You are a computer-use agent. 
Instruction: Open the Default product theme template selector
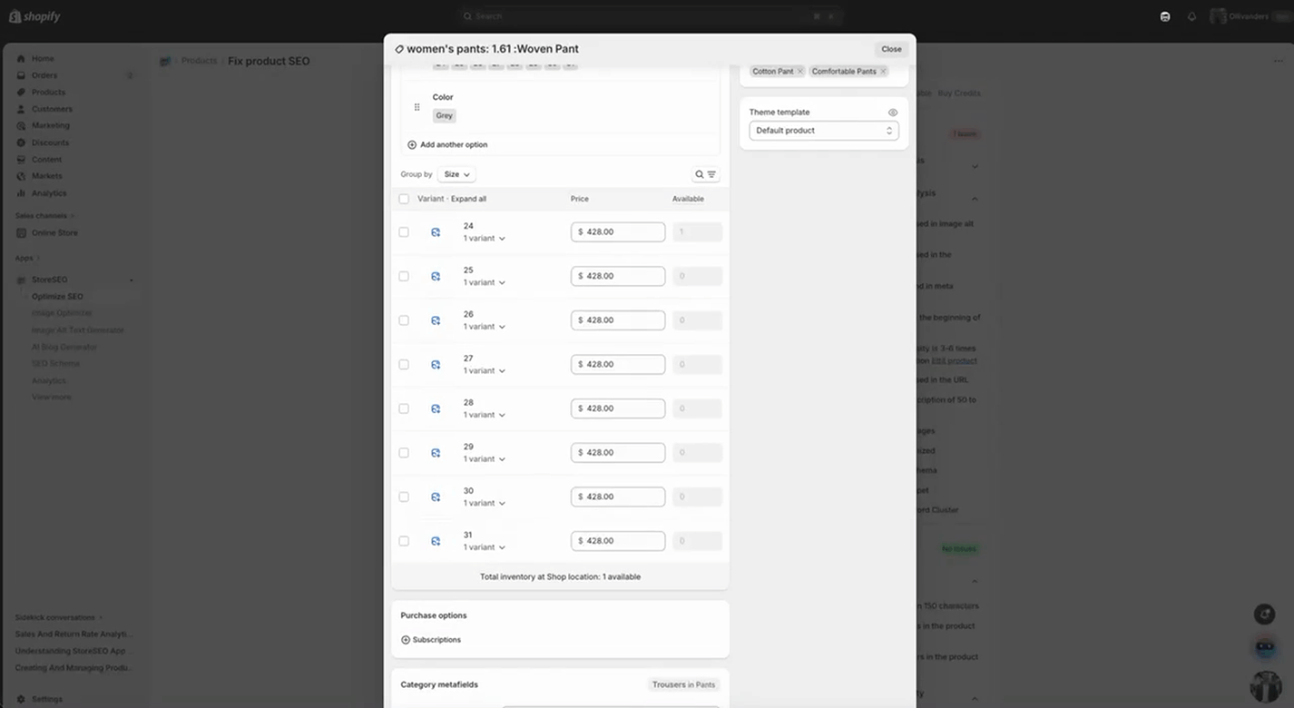[x=823, y=130]
